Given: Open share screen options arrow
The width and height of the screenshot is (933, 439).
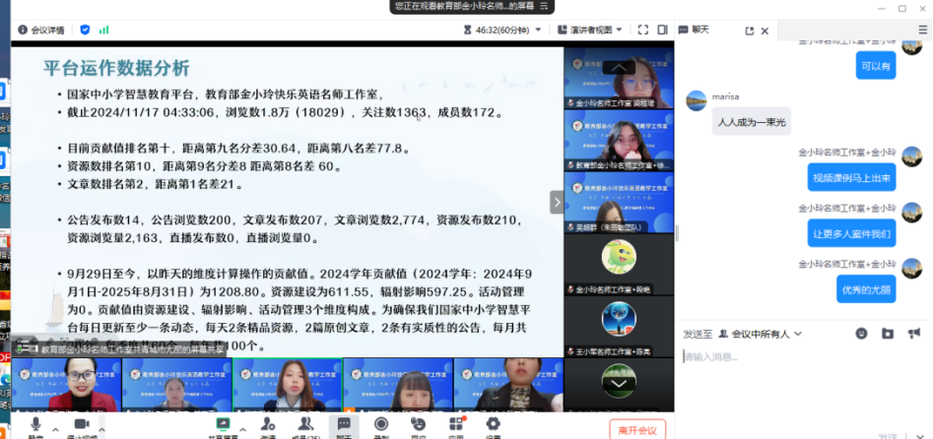Looking at the screenshot, I should [x=242, y=429].
